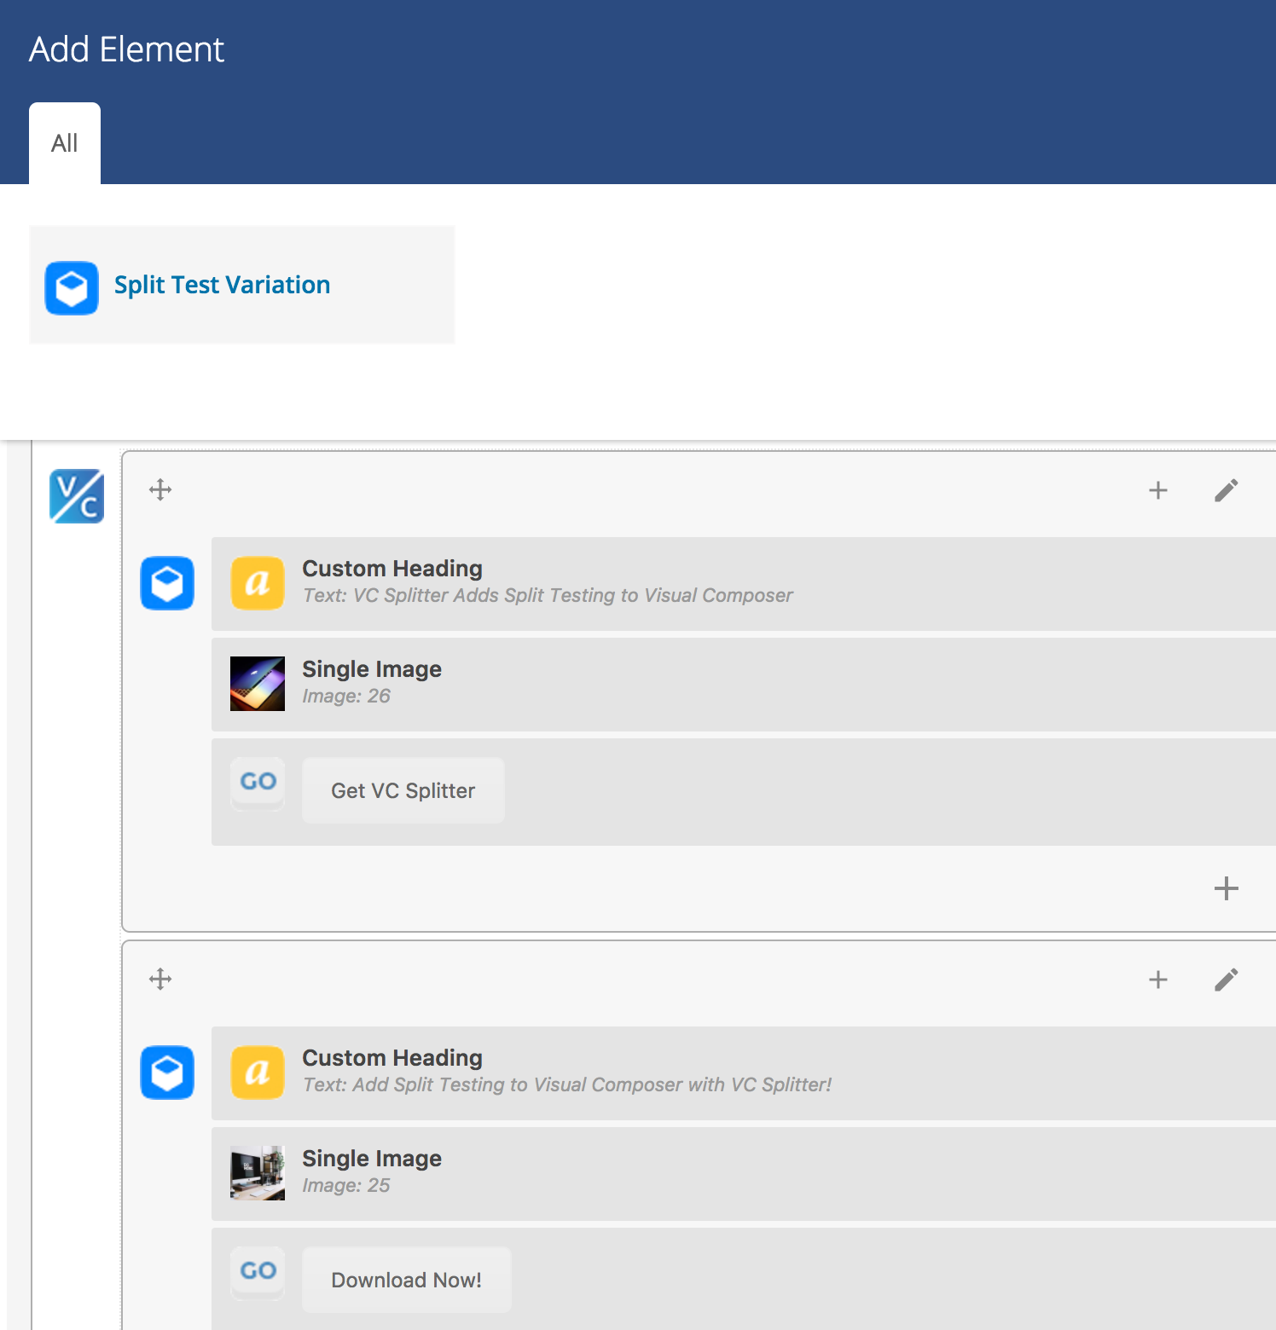Click the GO icon beside Get VC Splitter
The width and height of the screenshot is (1276, 1330).
click(258, 783)
